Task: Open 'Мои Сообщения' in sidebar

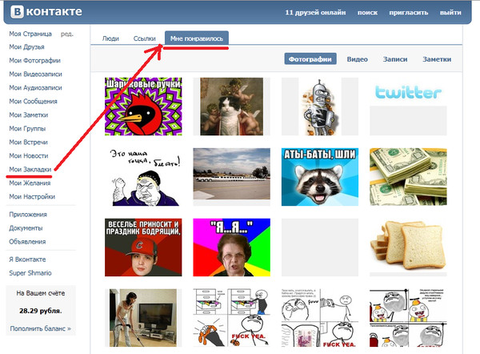Action: 33,101
